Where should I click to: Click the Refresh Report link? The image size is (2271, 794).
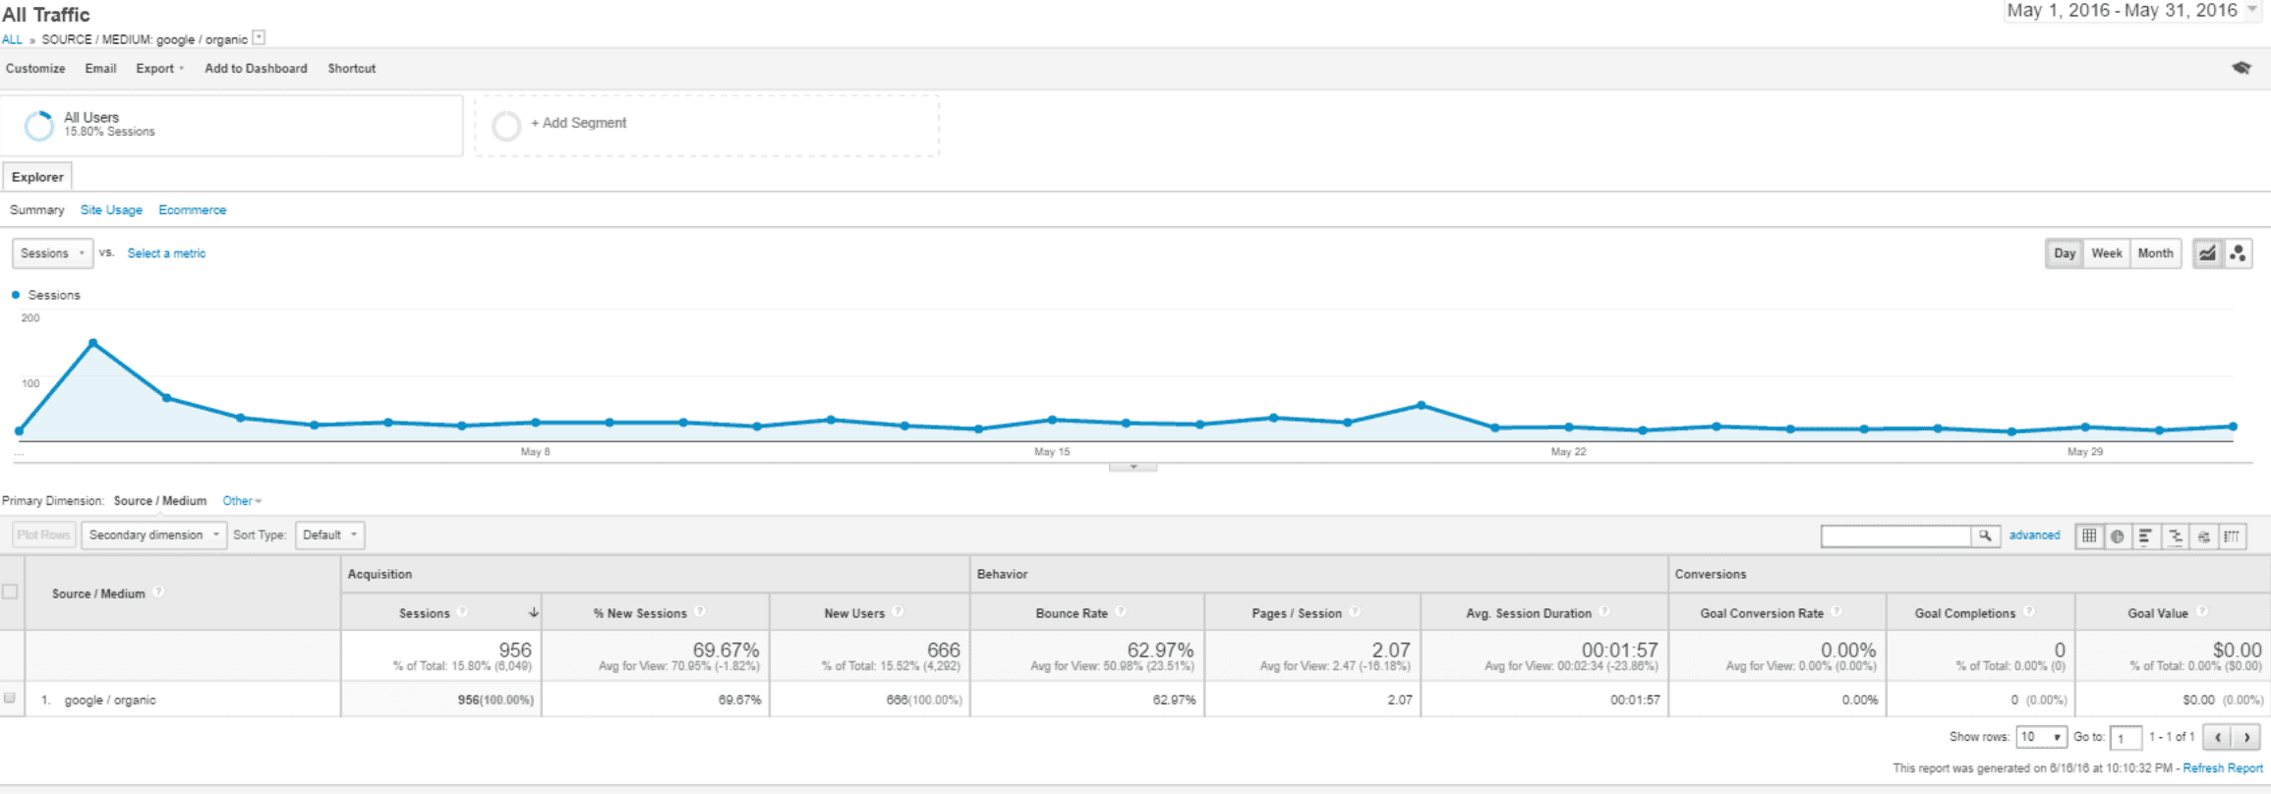[x=2223, y=768]
